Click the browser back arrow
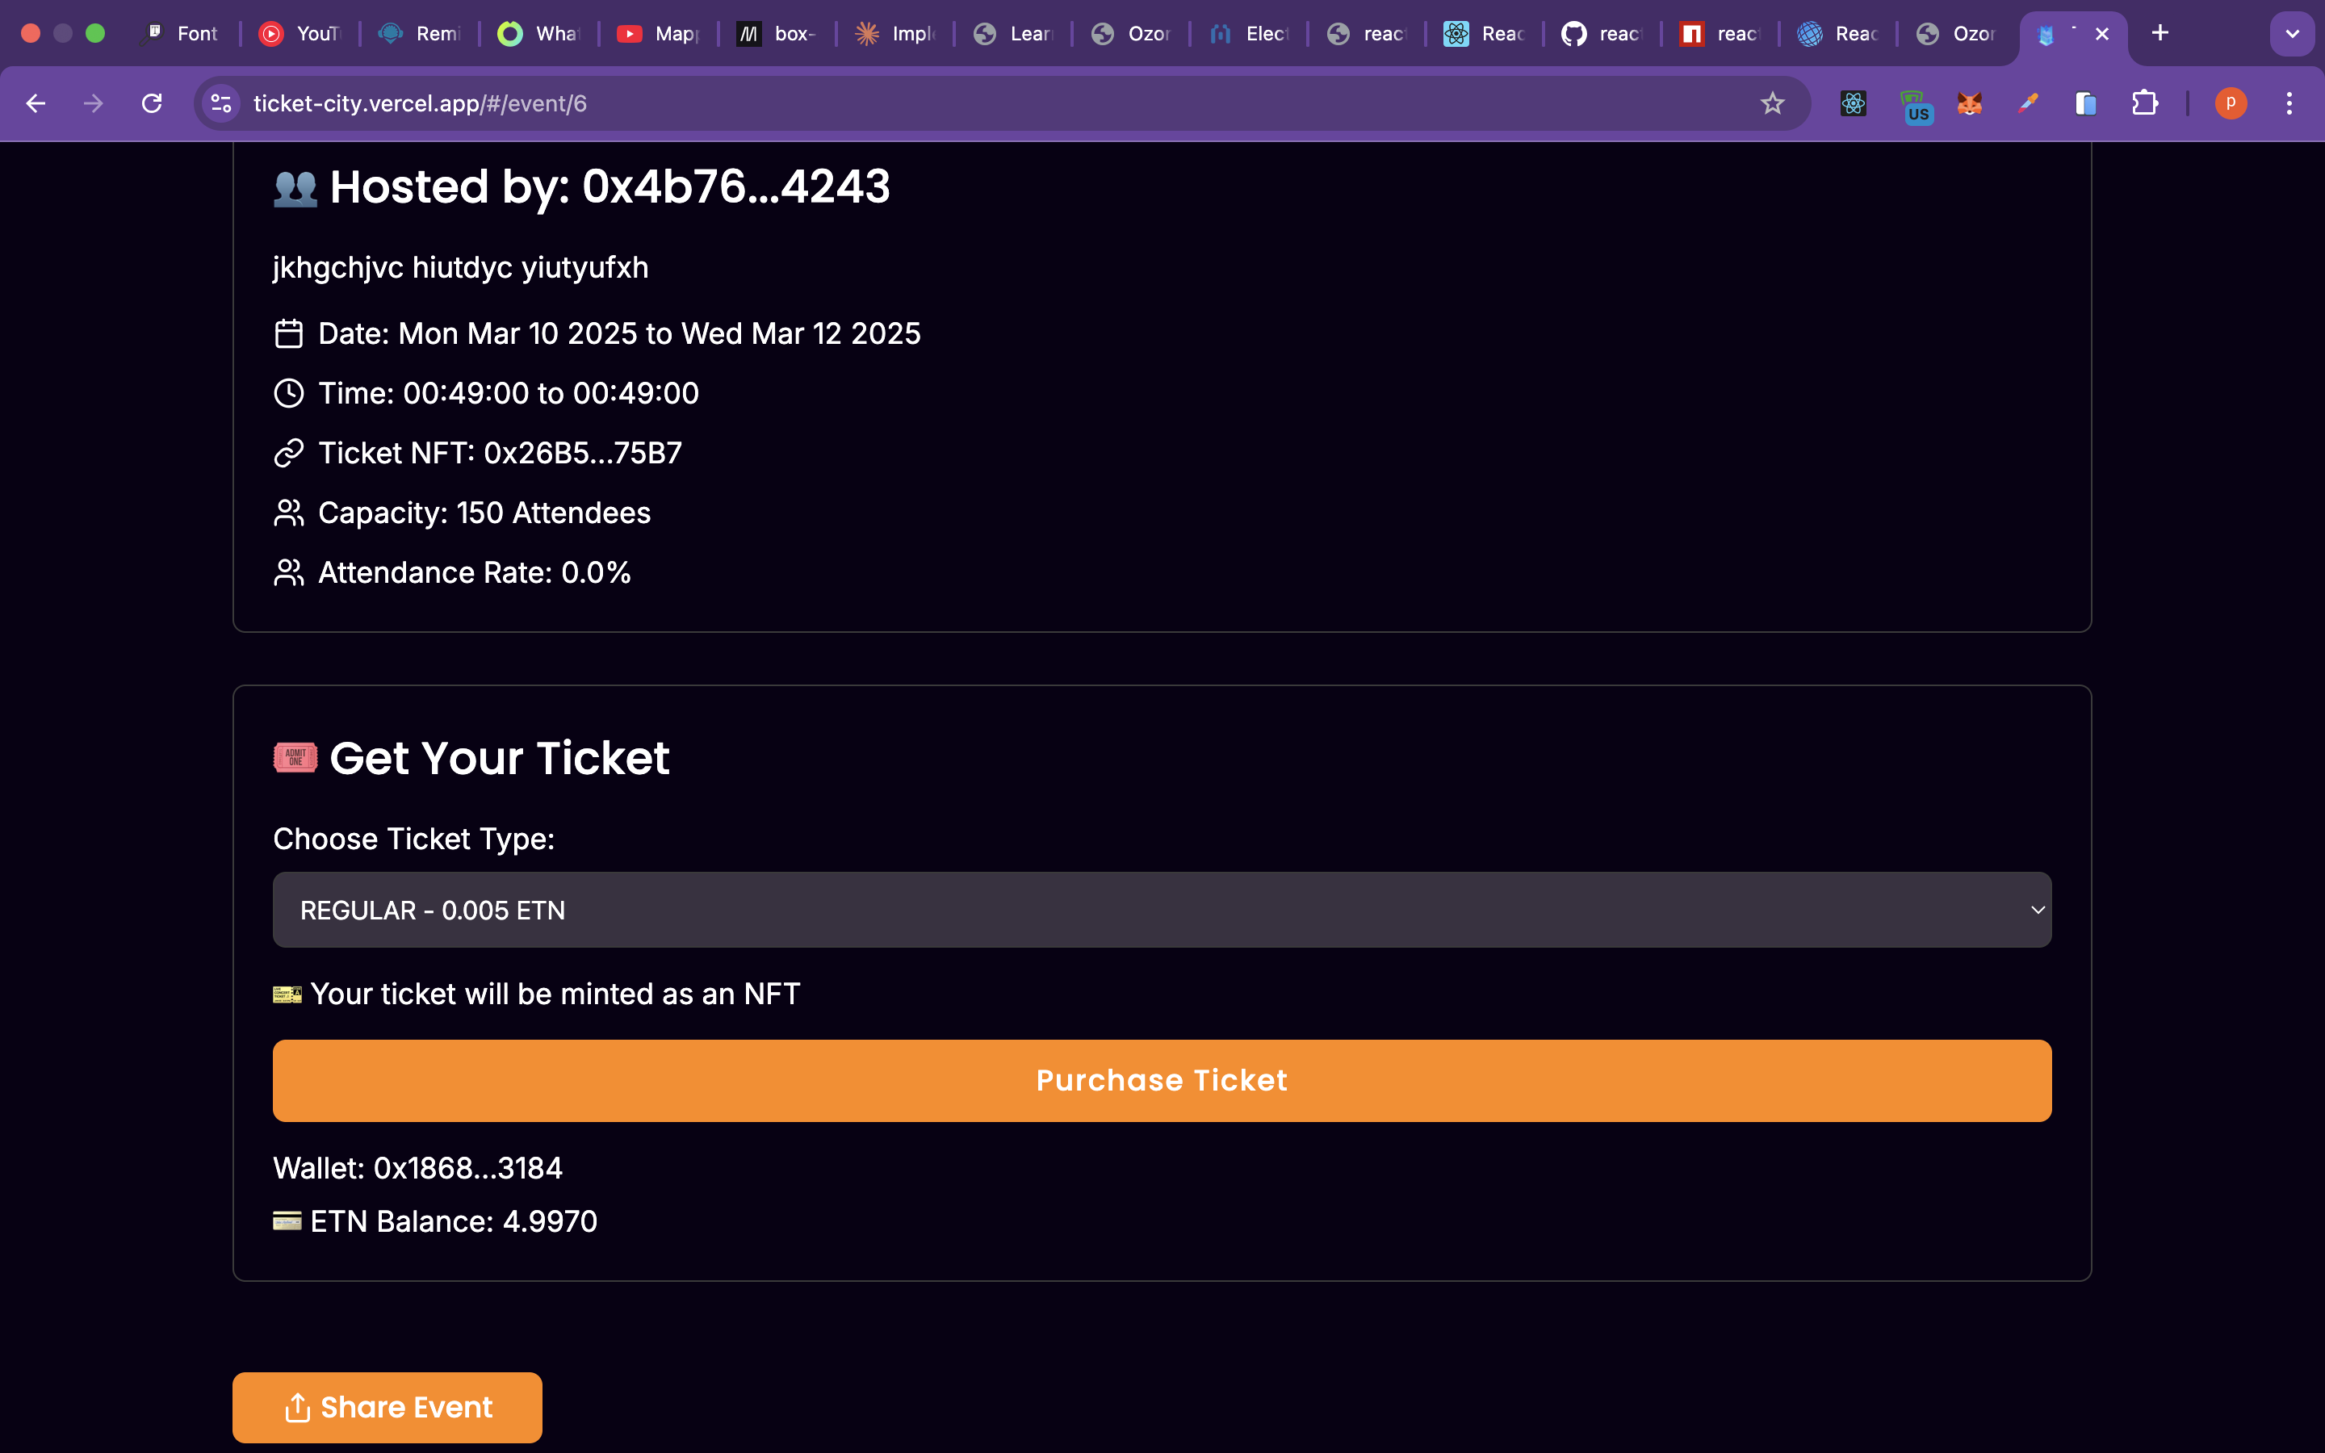 pos(36,104)
